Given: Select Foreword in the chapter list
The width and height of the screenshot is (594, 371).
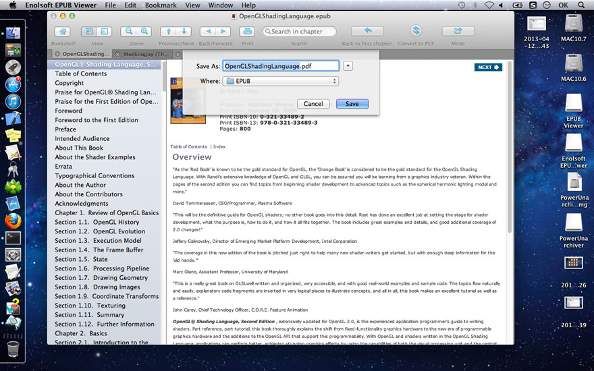Looking at the screenshot, I should (69, 111).
